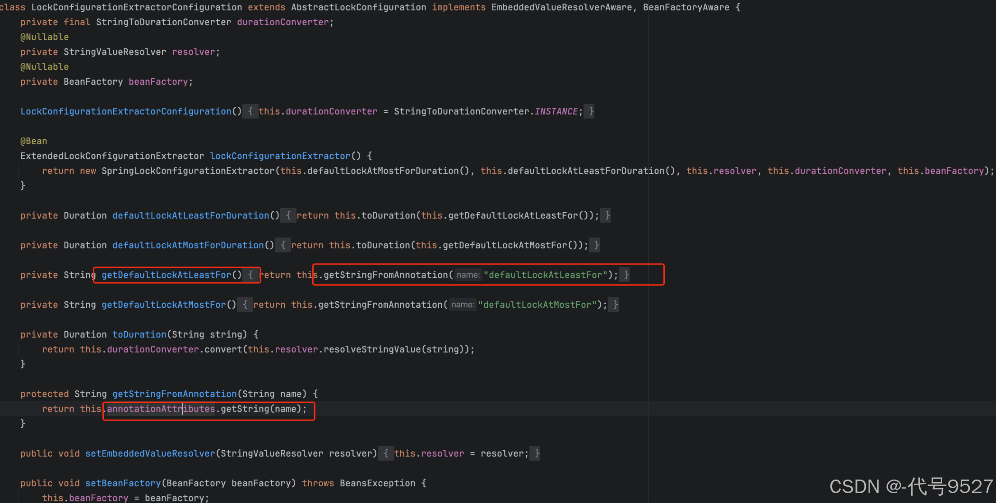Viewport: 996px width, 503px height.
Task: Expand folded getDefaultLockAtLeastFor method opening brace
Action: (x=250, y=275)
